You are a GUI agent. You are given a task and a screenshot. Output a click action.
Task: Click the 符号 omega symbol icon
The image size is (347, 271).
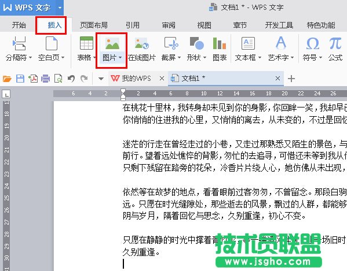pos(312,43)
